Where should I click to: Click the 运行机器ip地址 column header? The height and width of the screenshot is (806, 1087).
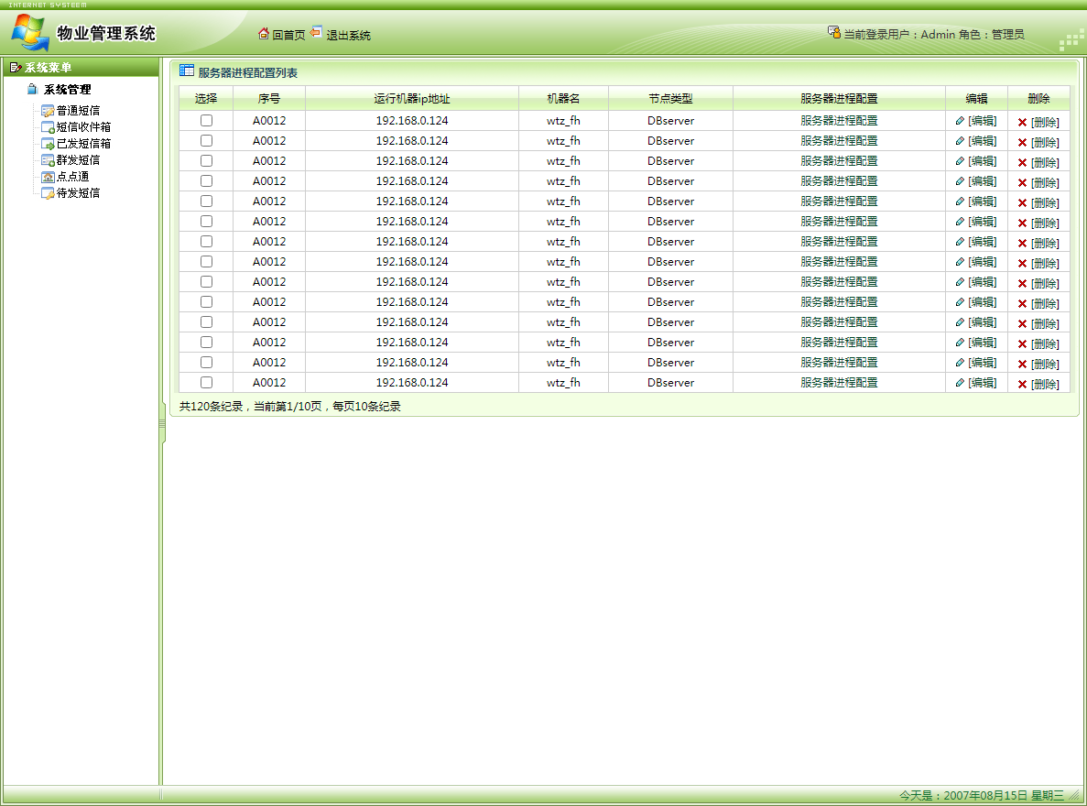412,99
